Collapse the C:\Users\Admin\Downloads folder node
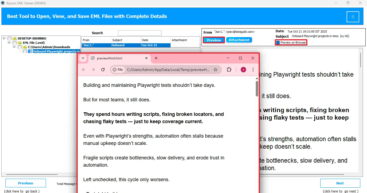Viewport: 367px width, 193px height. coord(15,47)
